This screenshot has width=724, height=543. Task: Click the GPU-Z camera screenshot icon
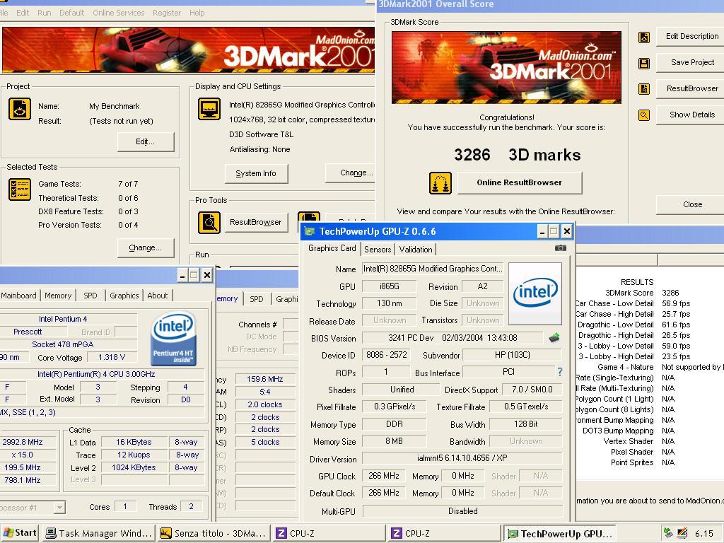(x=561, y=248)
